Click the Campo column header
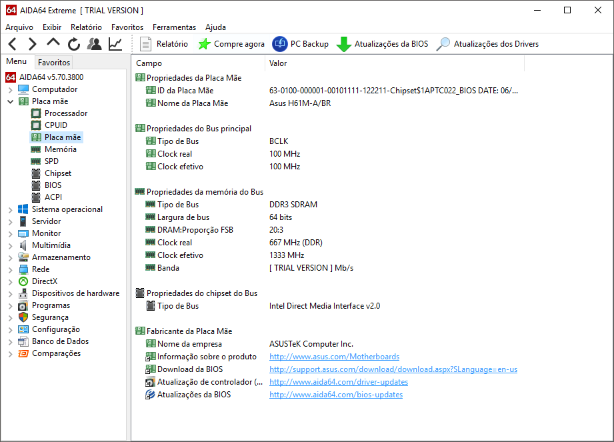 199,63
